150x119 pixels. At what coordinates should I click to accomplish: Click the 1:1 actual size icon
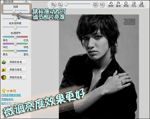[x=102, y=4]
